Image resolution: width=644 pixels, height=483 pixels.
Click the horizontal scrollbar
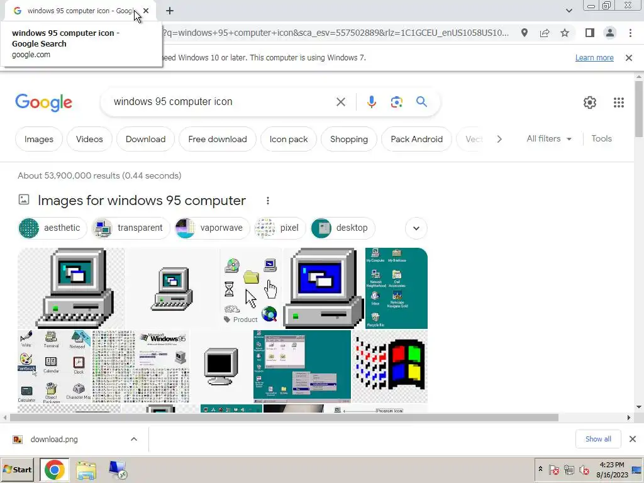(284, 418)
